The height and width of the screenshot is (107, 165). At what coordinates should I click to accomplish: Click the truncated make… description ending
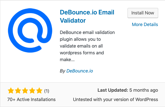pyautogui.click(x=67, y=59)
